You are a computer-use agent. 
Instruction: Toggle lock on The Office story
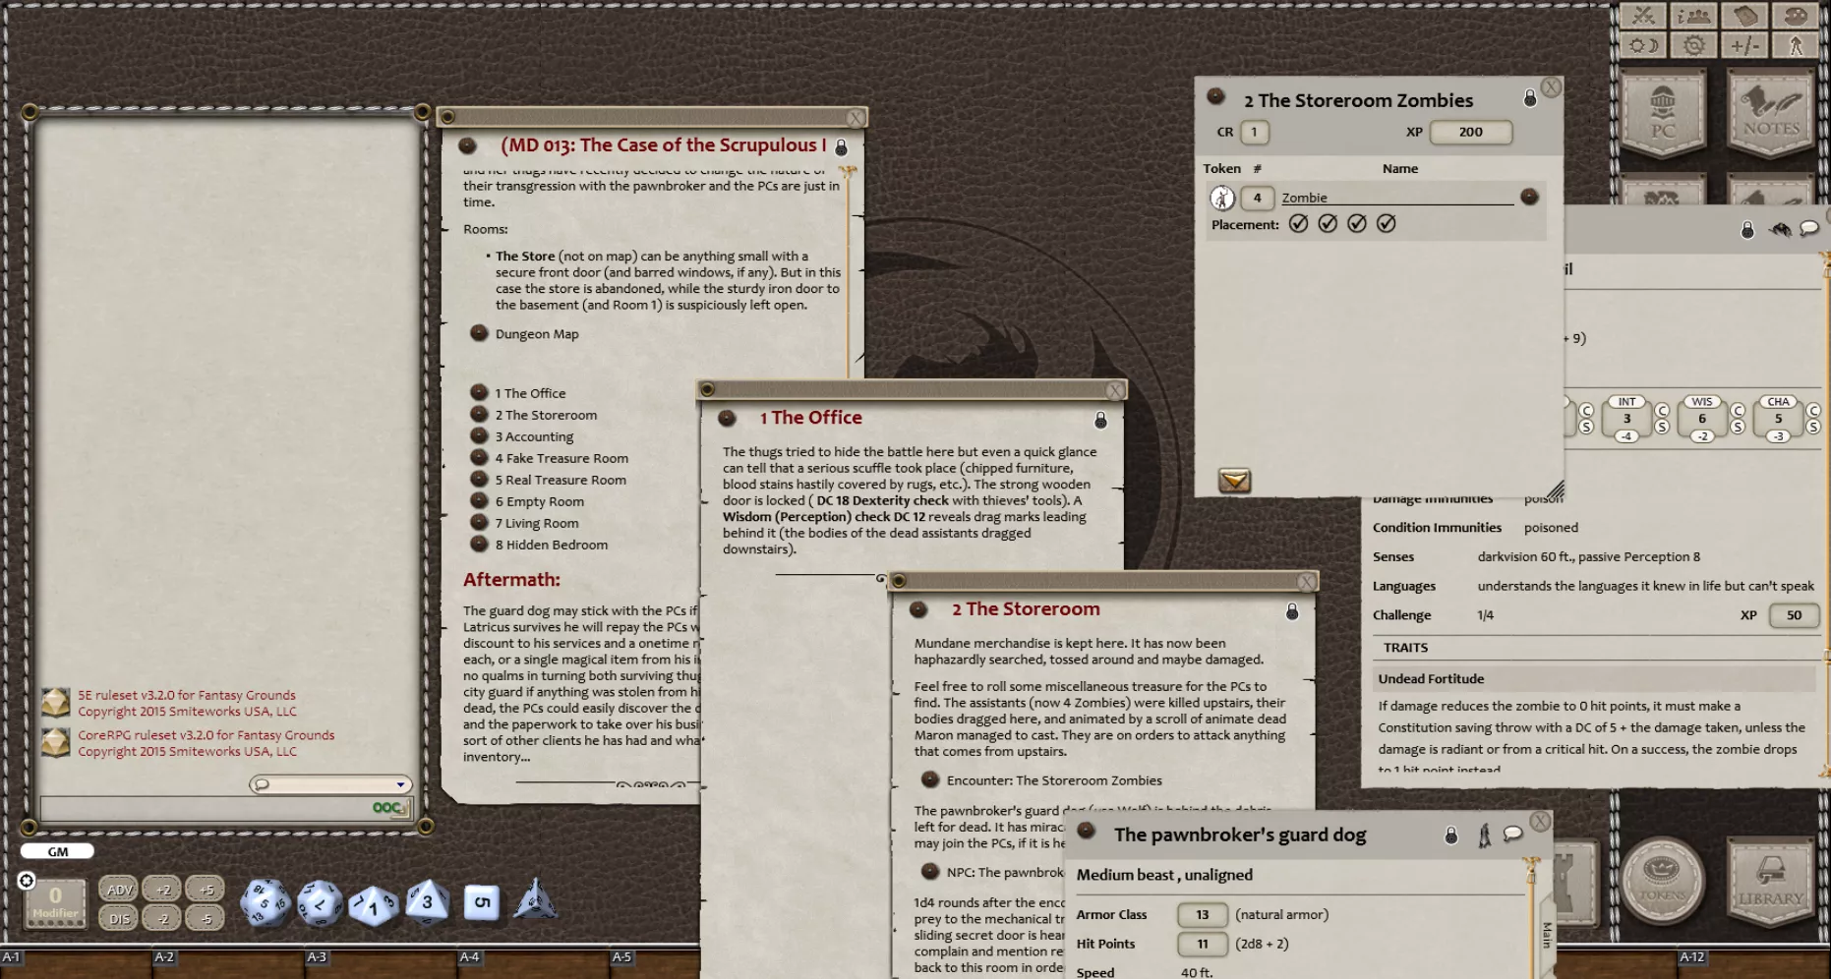click(x=1100, y=420)
